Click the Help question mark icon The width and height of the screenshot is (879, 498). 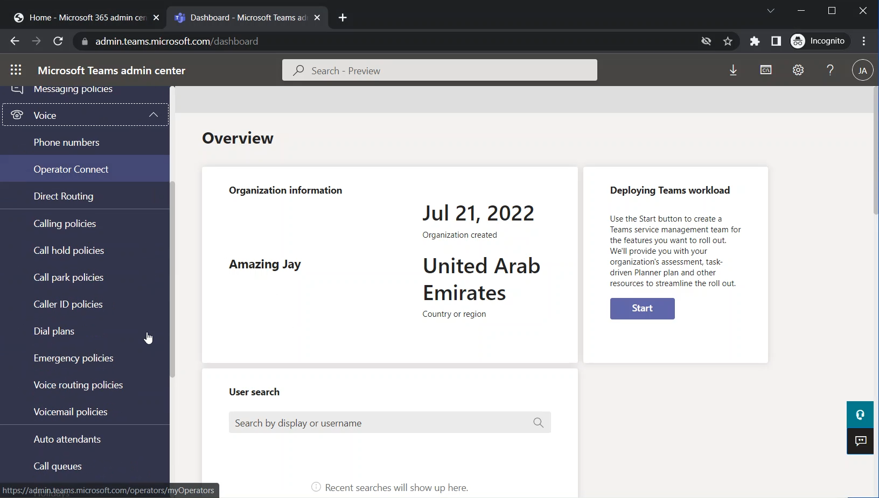pos(830,70)
